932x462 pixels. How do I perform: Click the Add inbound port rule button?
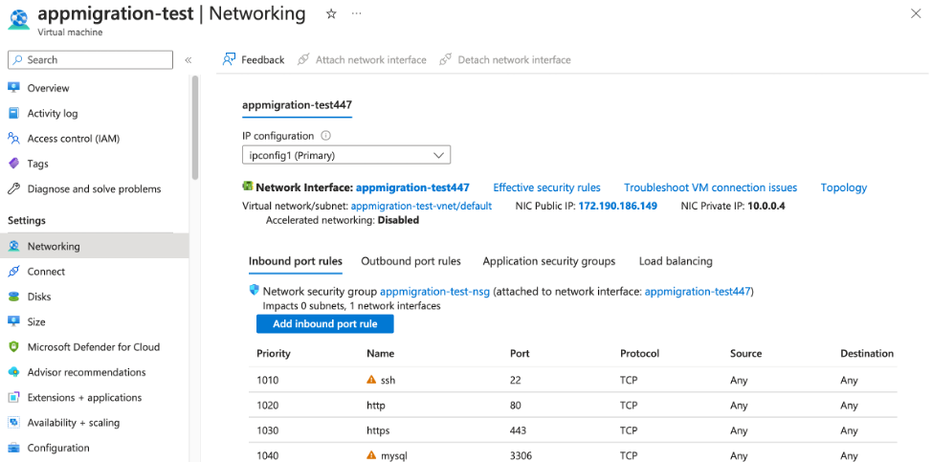[x=325, y=324]
